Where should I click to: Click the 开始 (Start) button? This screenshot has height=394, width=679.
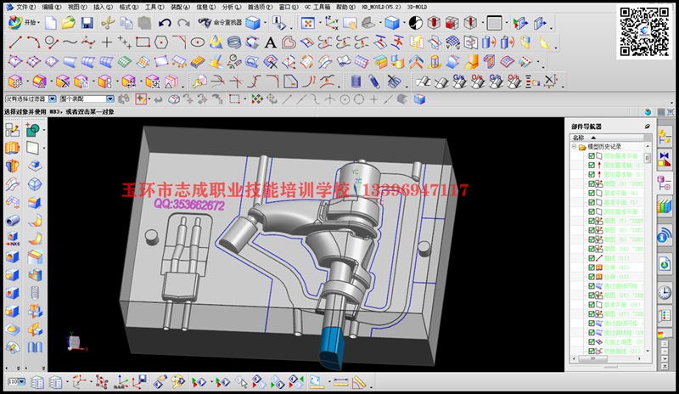(x=25, y=23)
